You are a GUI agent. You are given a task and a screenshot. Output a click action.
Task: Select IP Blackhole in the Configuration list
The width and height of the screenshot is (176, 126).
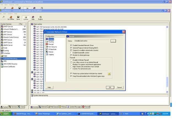pyautogui.click(x=51, y=49)
